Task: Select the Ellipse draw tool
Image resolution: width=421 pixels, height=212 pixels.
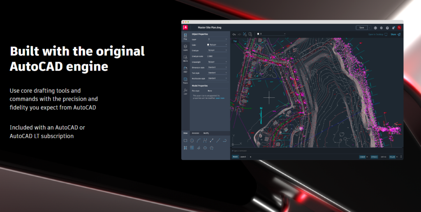Action: tap(205, 147)
